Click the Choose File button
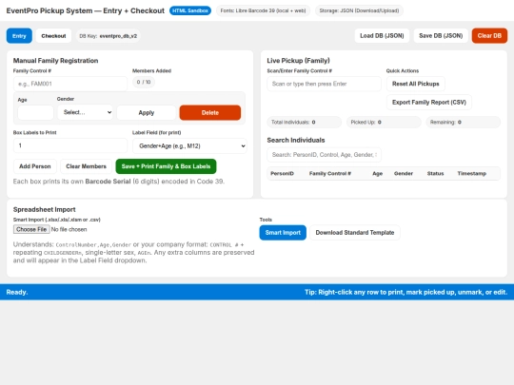Screen dimensions: 514x385 tap(31, 229)
